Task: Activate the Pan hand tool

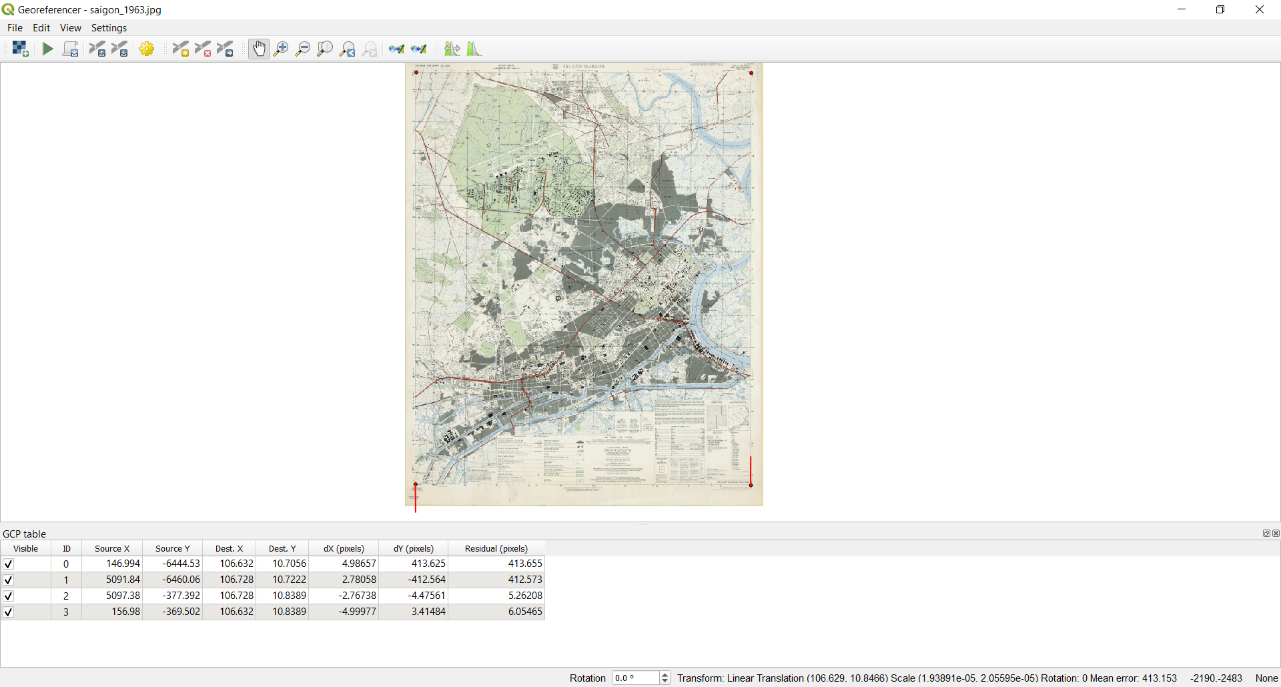Action: tap(259, 49)
